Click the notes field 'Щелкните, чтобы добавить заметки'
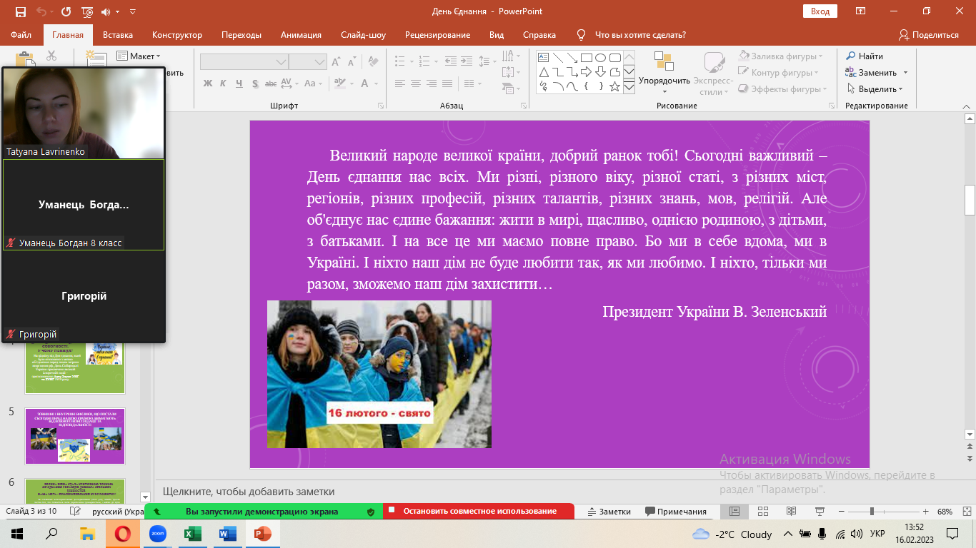Screen dimensions: 976x548 click(249, 492)
